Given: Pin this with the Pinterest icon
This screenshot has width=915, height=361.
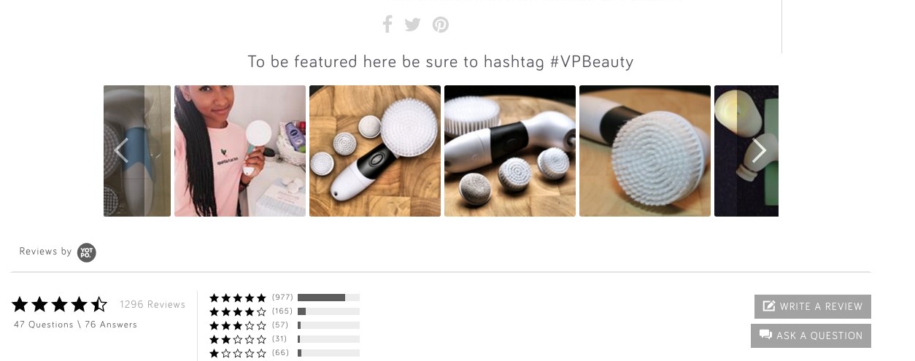Looking at the screenshot, I should (x=440, y=25).
